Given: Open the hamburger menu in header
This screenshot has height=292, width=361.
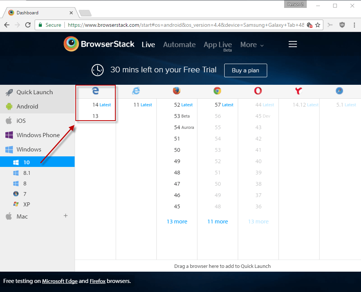Looking at the screenshot, I should 293,44.
